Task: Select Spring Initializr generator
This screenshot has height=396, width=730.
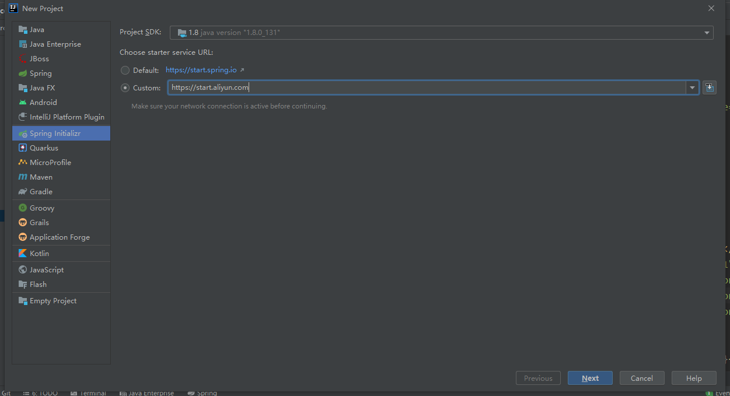Action: pyautogui.click(x=61, y=133)
